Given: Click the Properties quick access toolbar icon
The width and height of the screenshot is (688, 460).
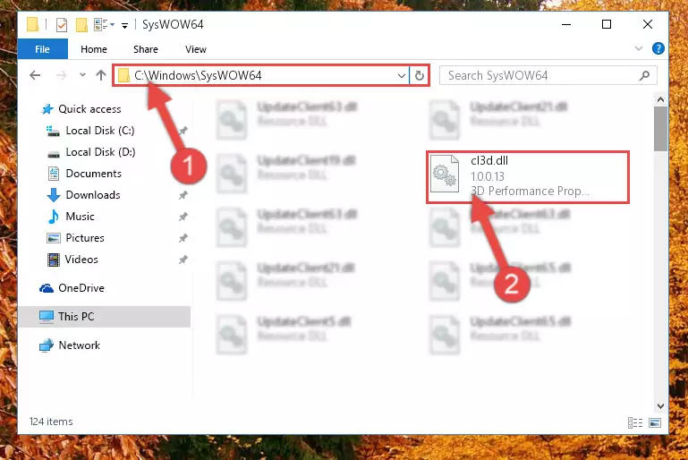Looking at the screenshot, I should [62, 25].
